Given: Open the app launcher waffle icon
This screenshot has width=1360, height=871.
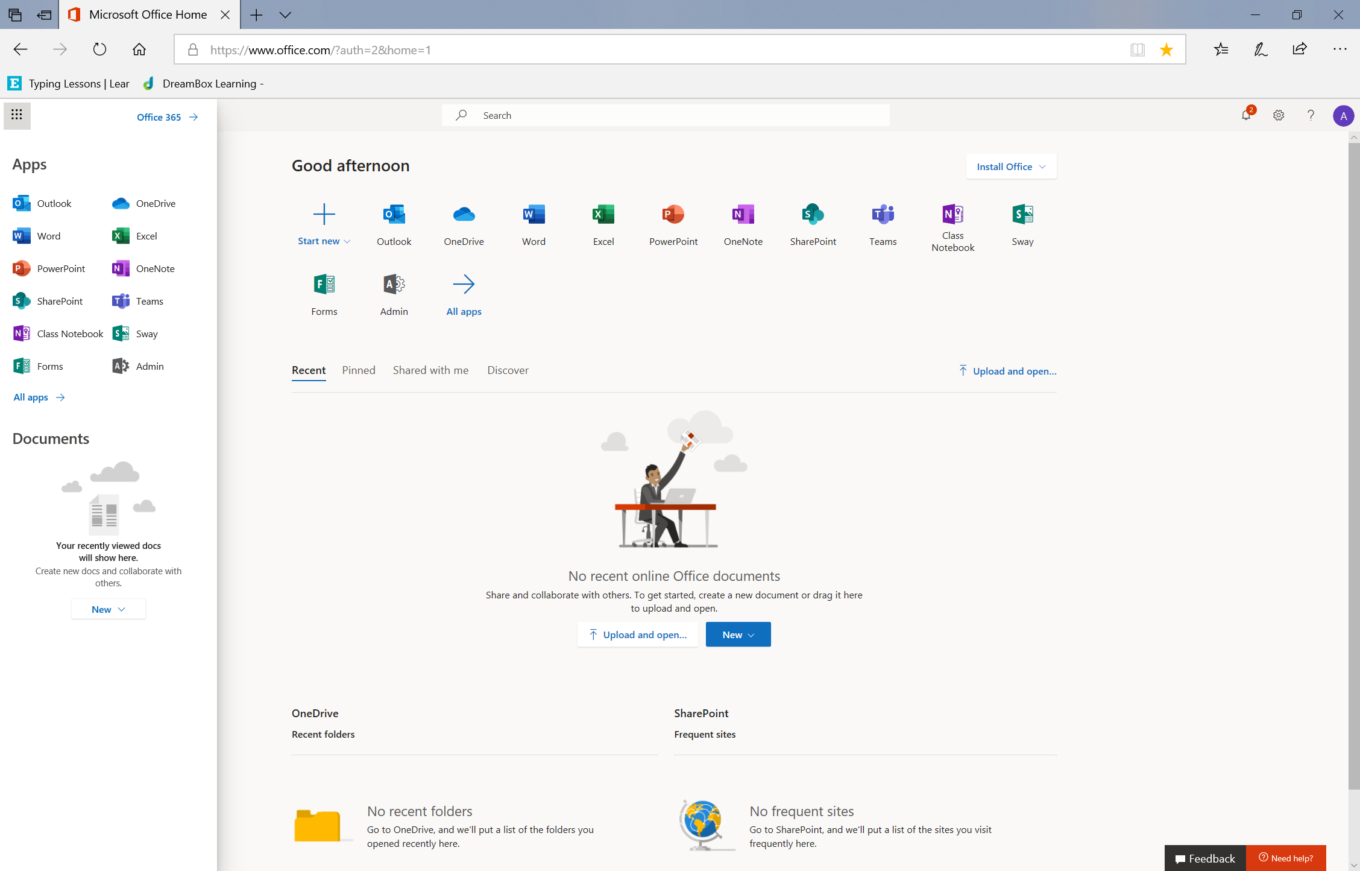Looking at the screenshot, I should 17,115.
